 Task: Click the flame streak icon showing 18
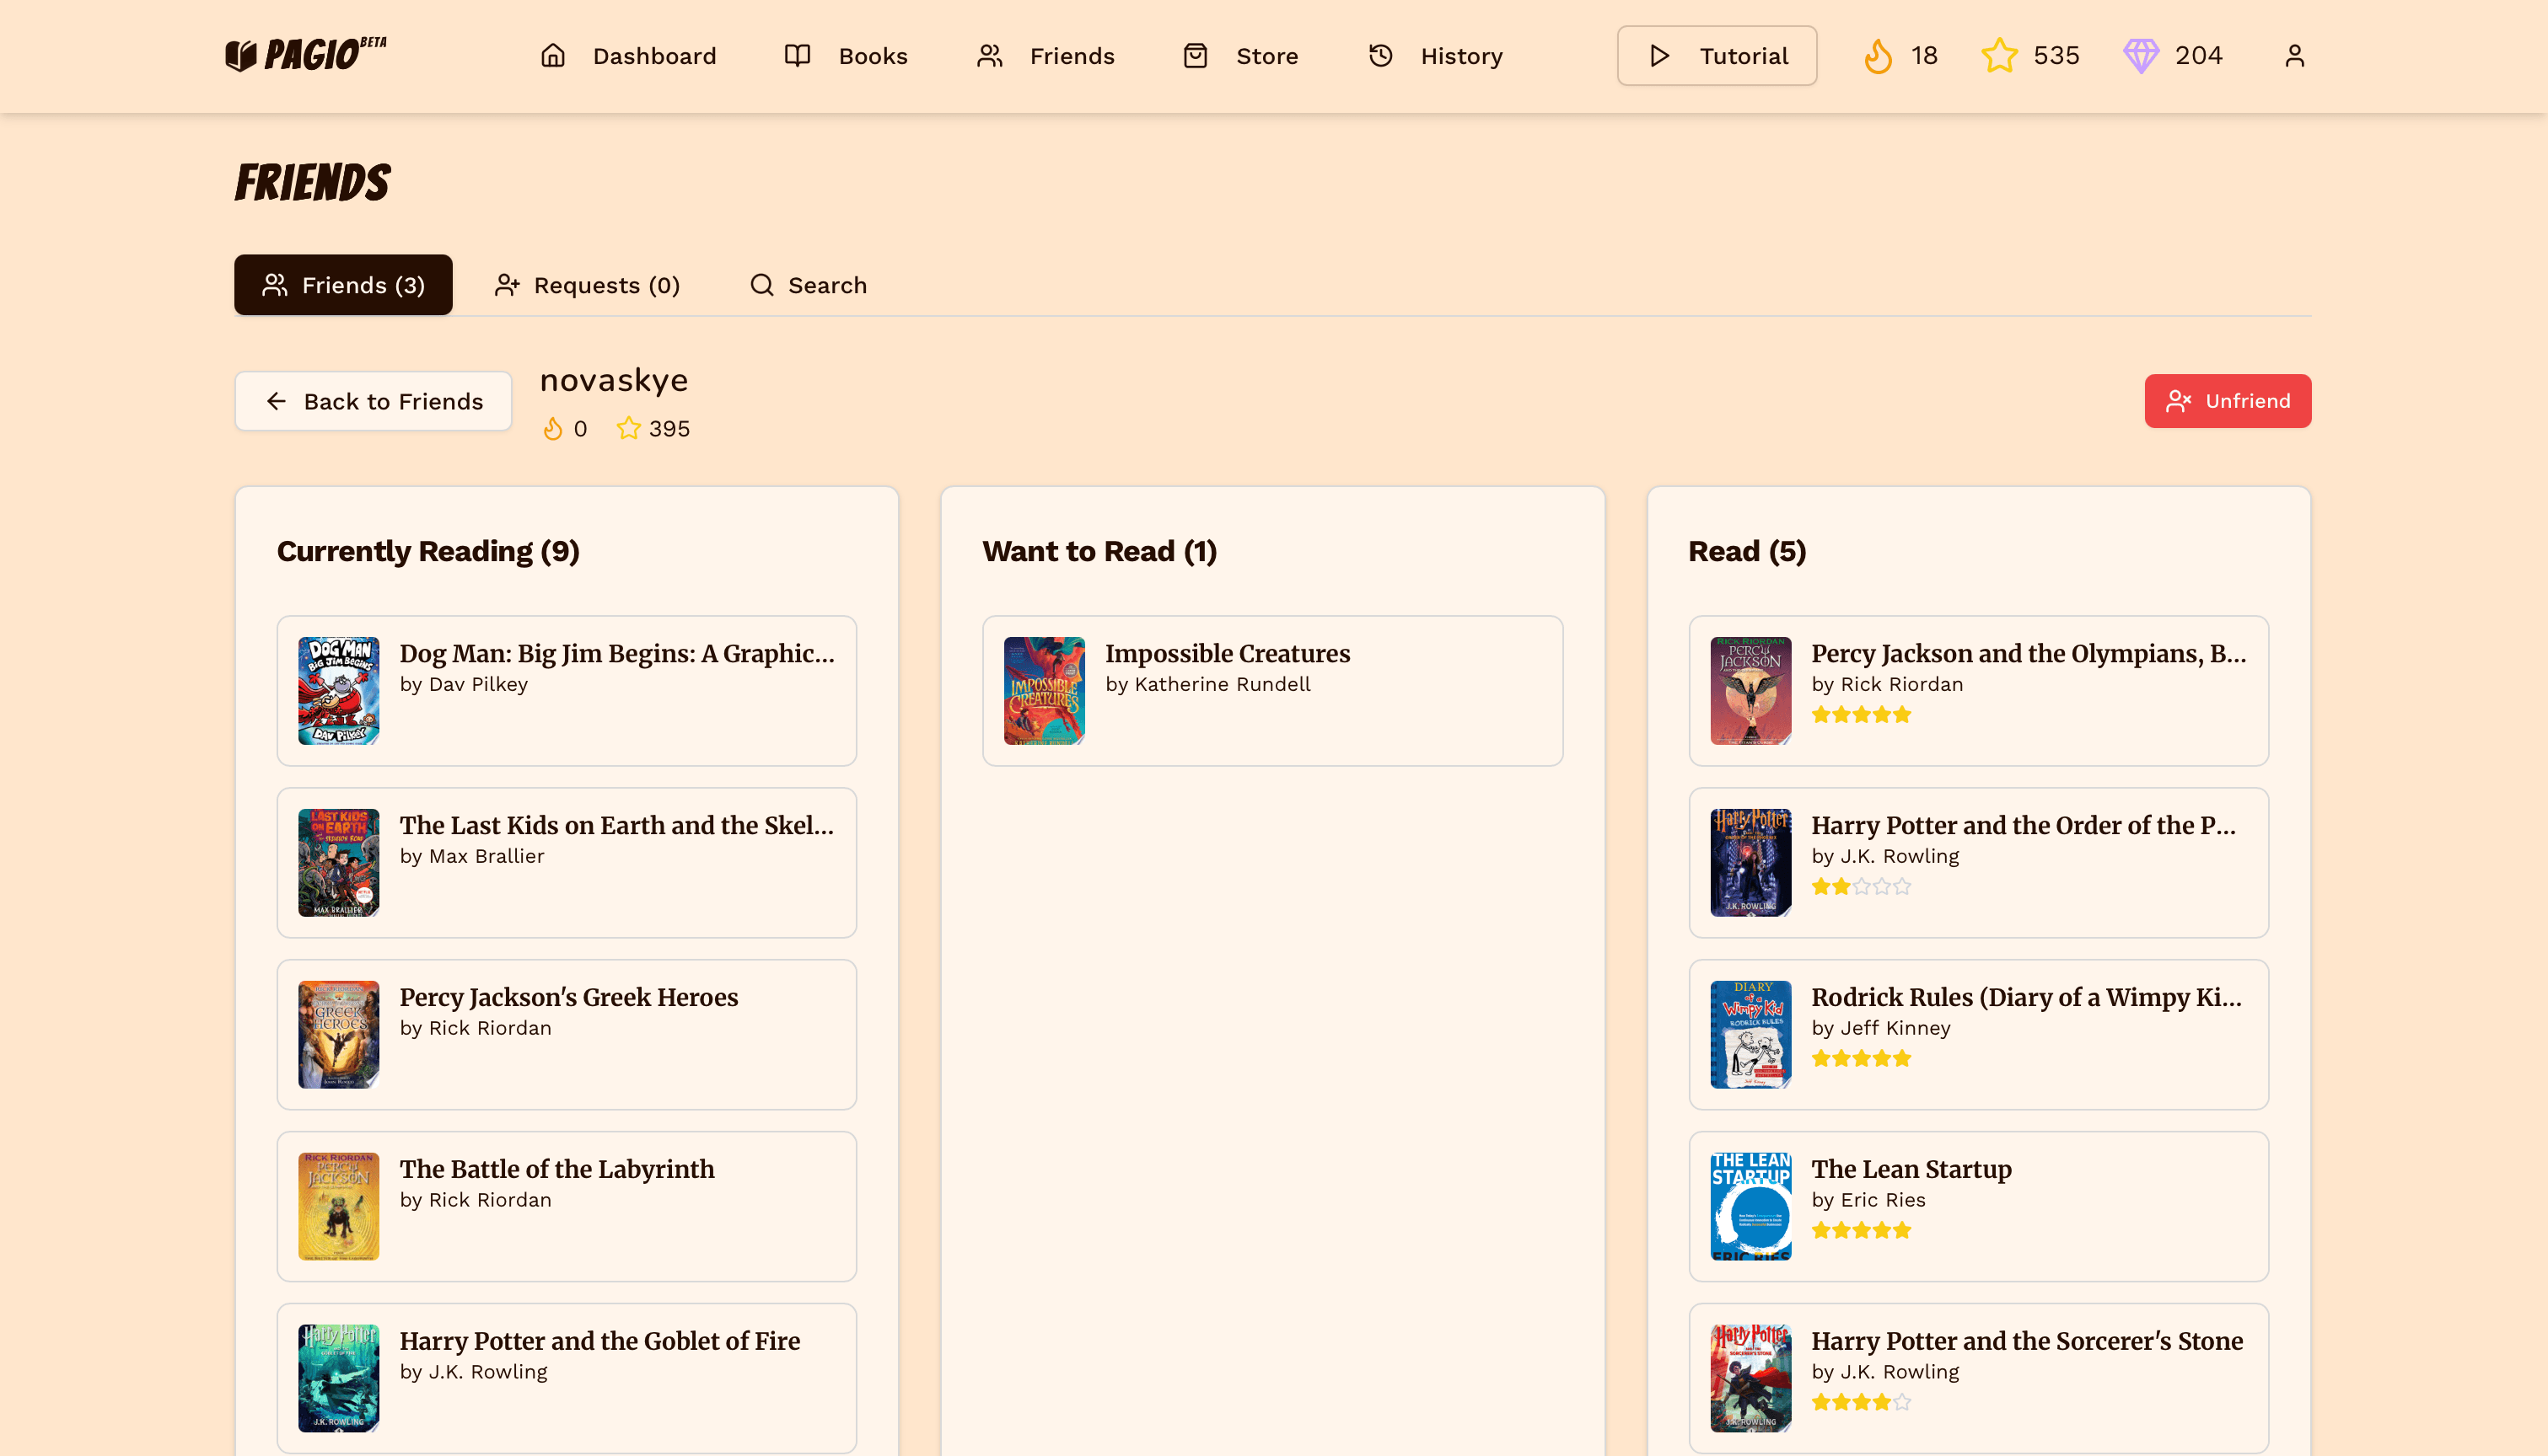click(x=1878, y=56)
